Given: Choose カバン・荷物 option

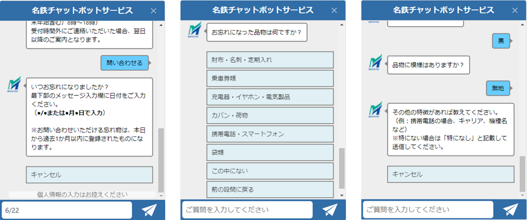Looking at the screenshot, I should (x=270, y=115).
